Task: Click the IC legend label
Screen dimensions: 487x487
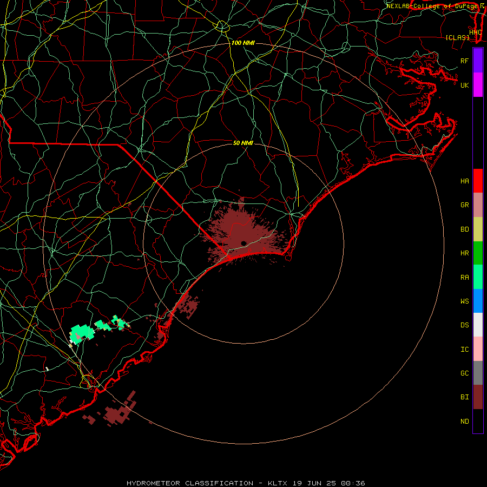Action: [x=464, y=350]
